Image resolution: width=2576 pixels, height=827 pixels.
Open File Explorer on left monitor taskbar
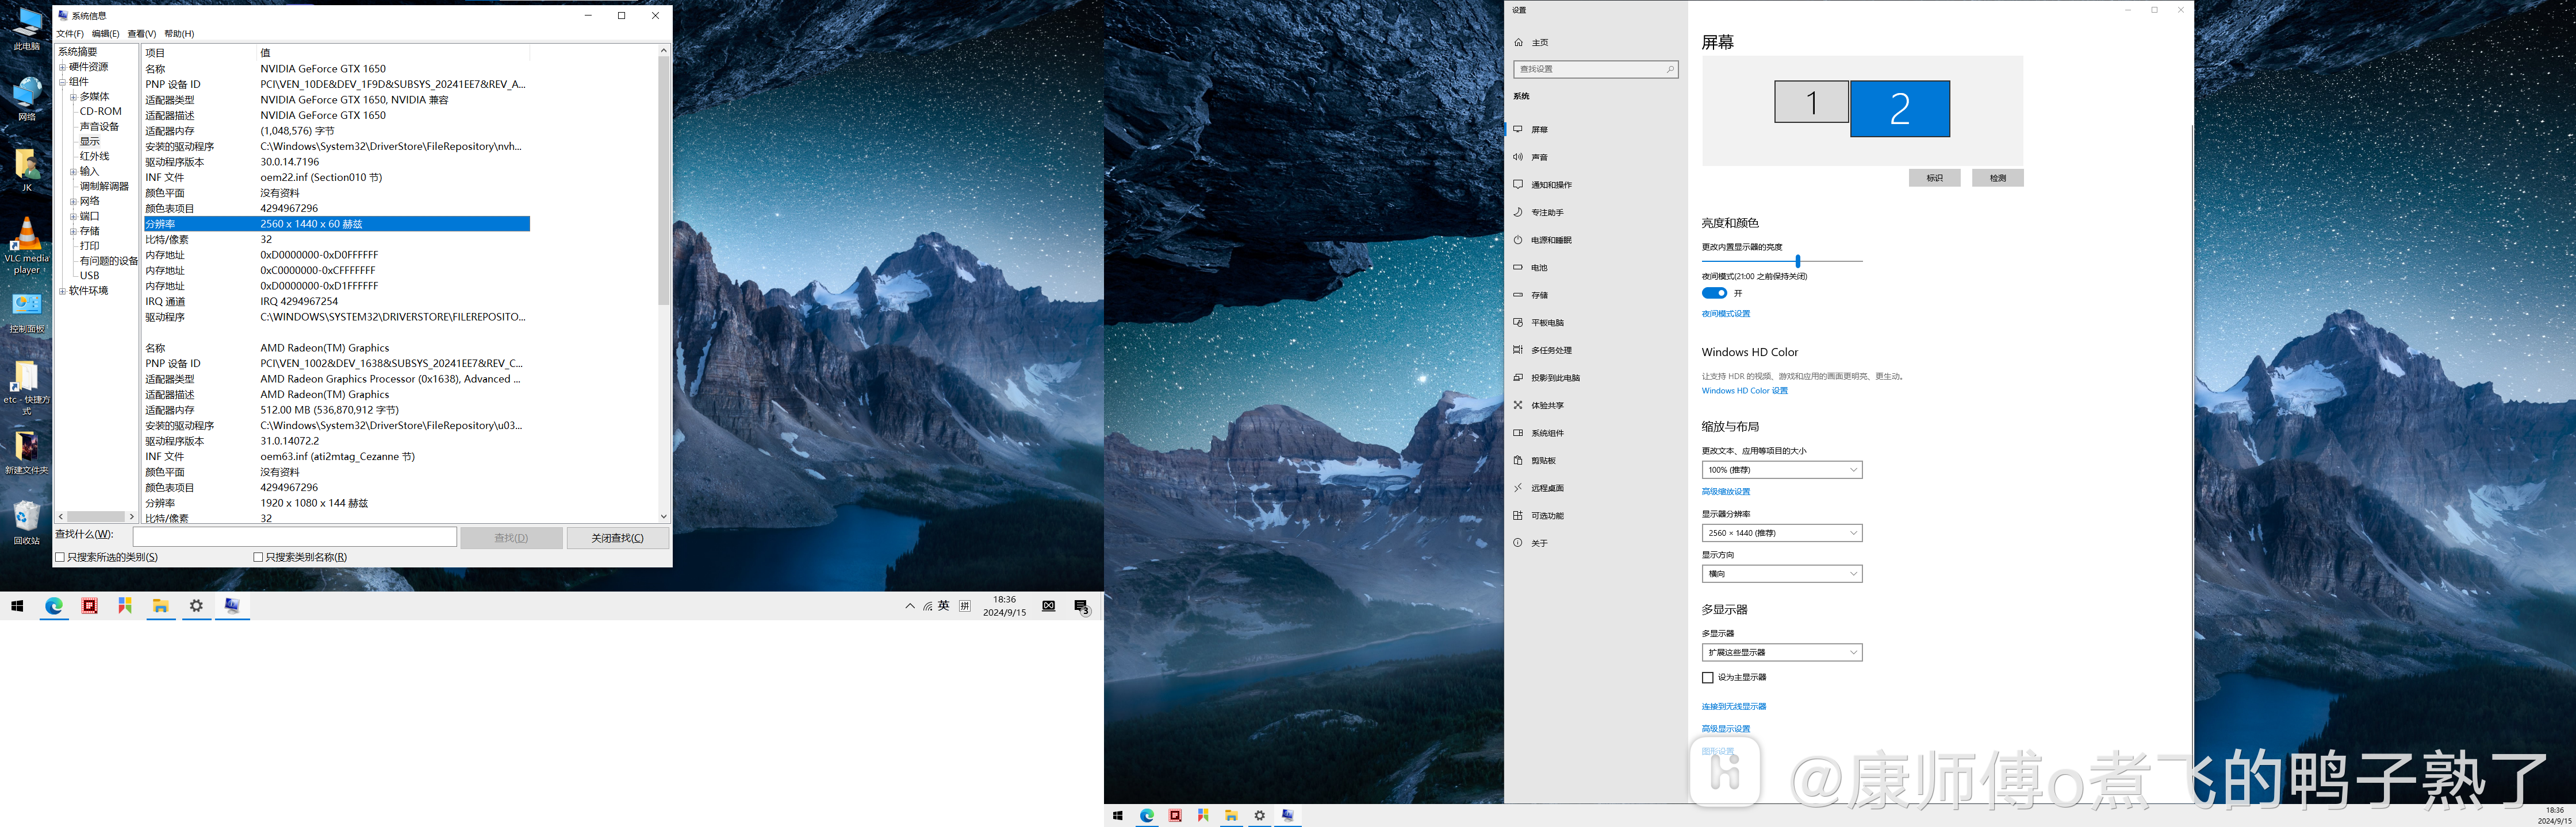[160, 606]
